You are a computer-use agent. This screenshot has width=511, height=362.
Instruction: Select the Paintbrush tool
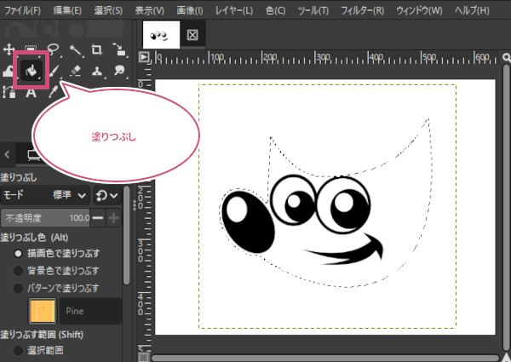pyautogui.click(x=54, y=72)
